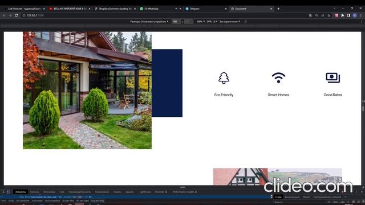Close the Telegram tab
The height and width of the screenshot is (205, 365).
click(226, 9)
